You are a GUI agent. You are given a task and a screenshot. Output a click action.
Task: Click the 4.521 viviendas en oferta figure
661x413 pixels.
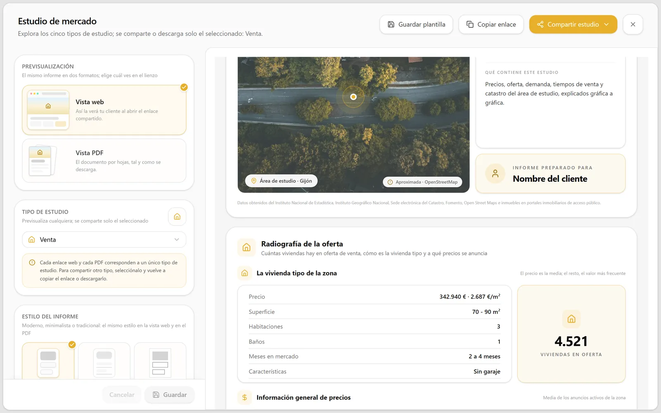[x=571, y=342]
